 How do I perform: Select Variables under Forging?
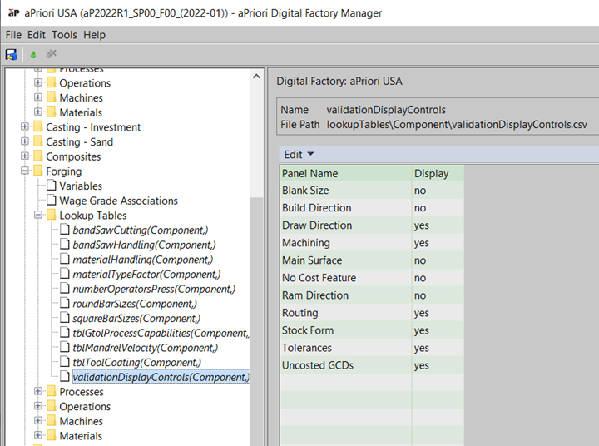81,186
